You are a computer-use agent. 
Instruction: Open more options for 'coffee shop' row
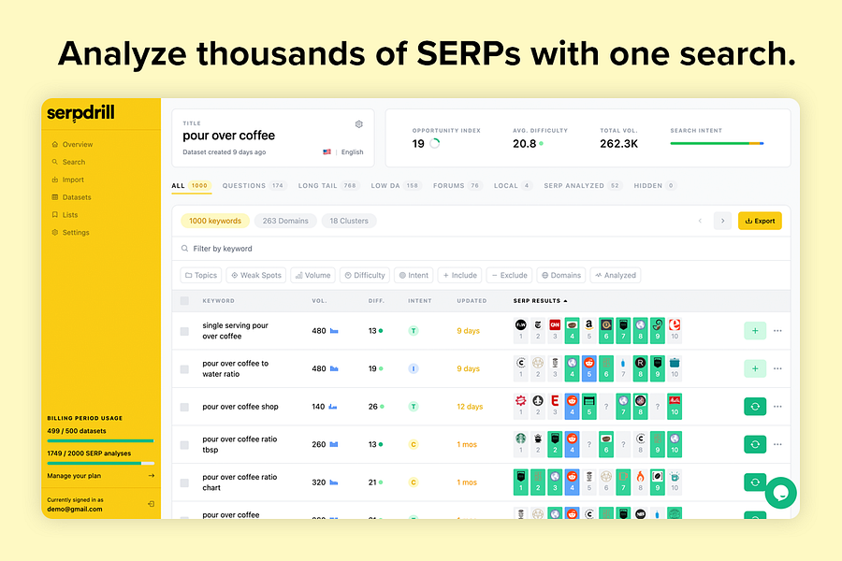pyautogui.click(x=777, y=407)
